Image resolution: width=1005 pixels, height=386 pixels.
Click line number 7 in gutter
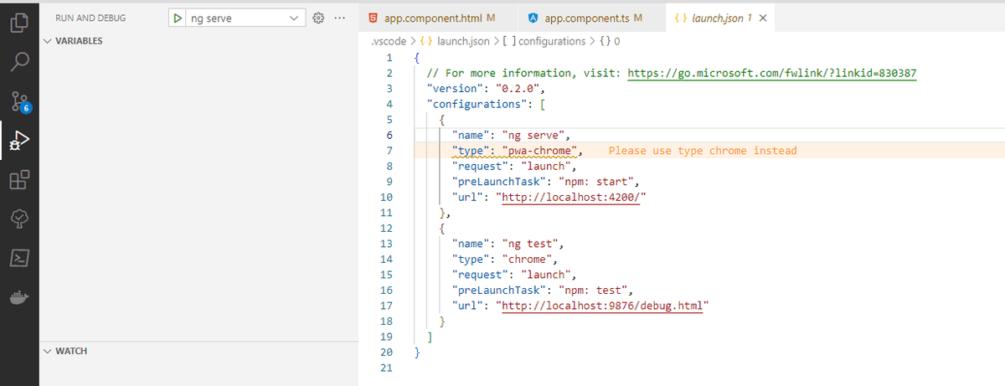click(x=389, y=151)
